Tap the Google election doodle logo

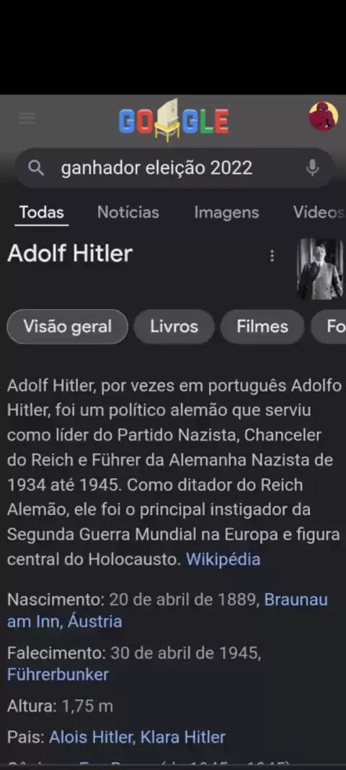pyautogui.click(x=174, y=120)
